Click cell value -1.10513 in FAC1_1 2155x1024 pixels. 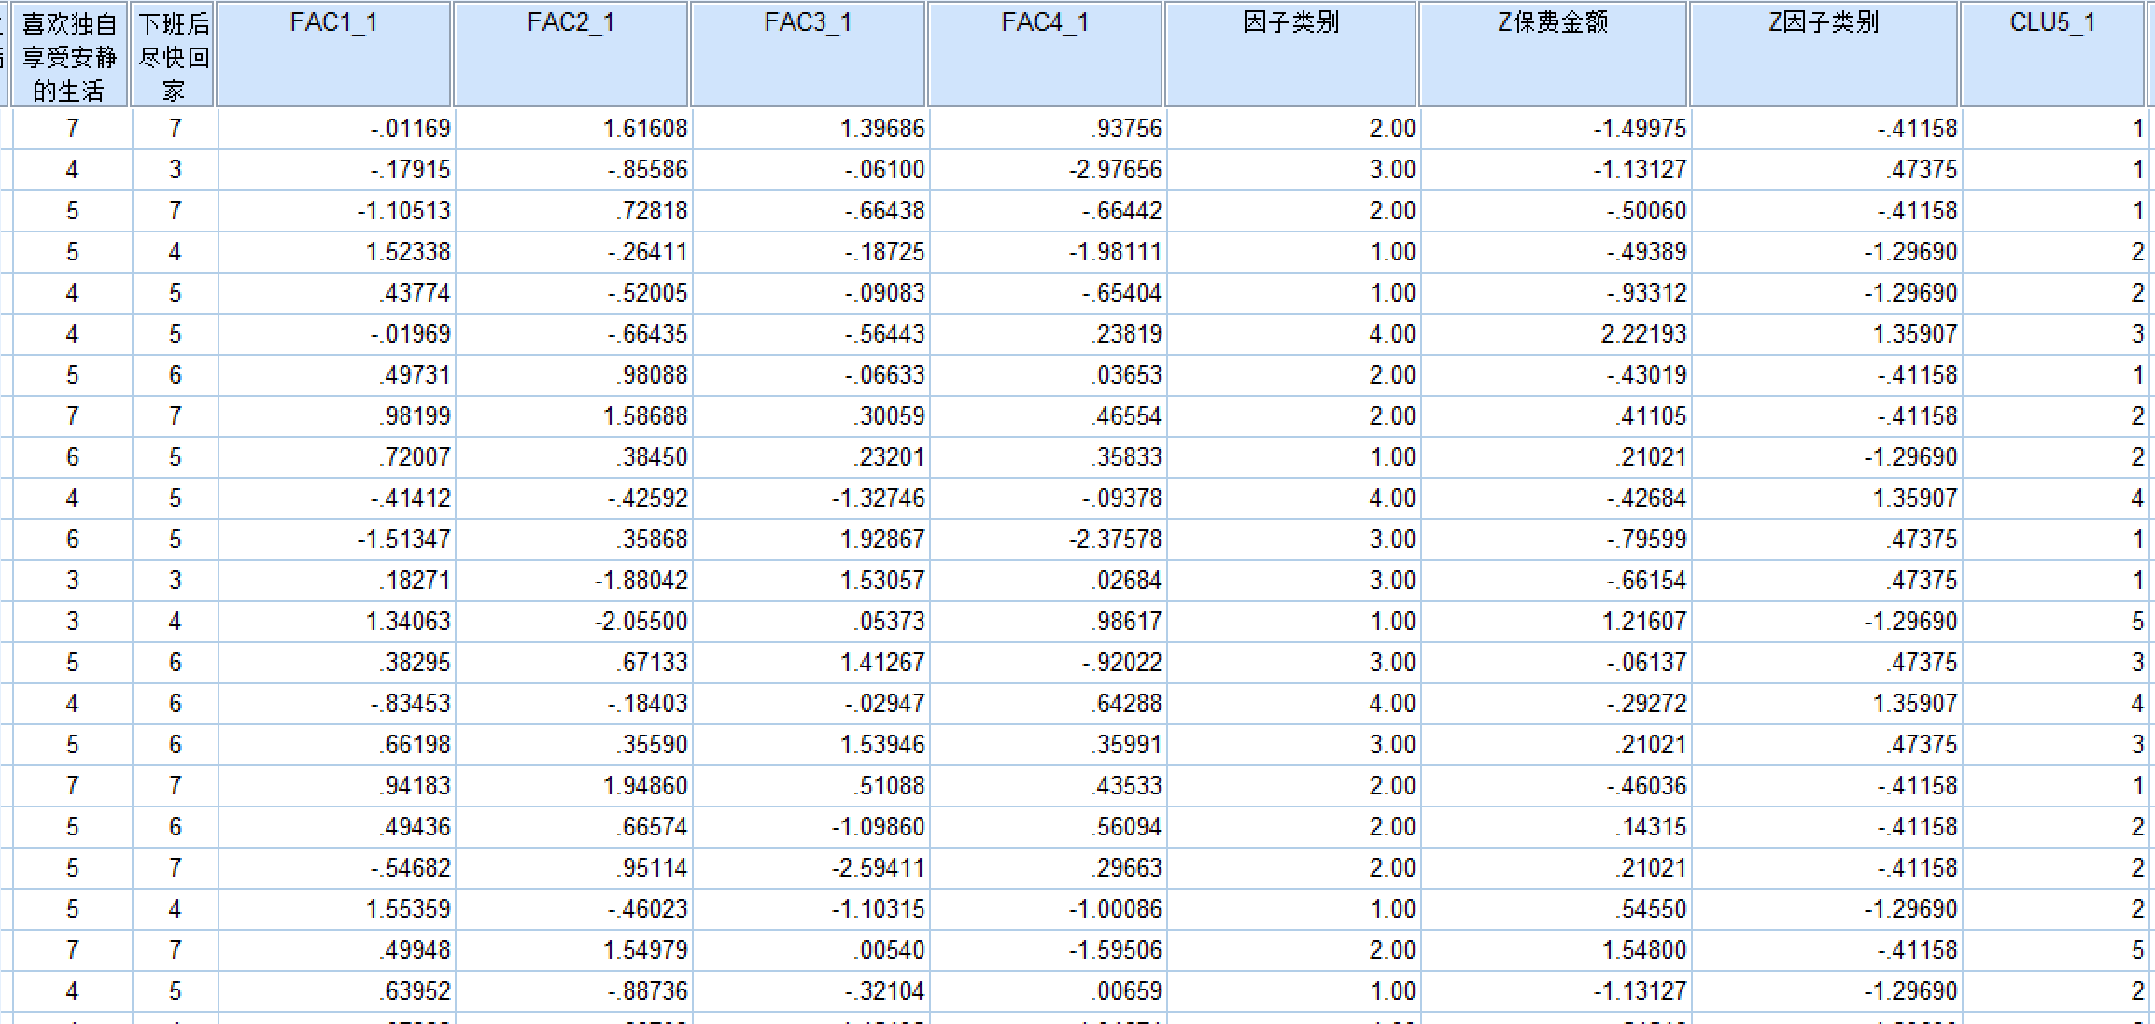(x=336, y=211)
